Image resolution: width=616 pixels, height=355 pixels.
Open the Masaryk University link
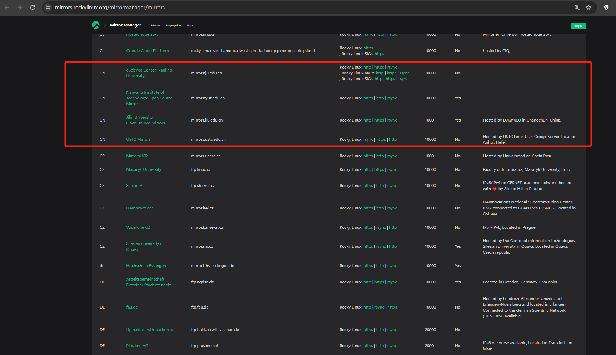(144, 169)
